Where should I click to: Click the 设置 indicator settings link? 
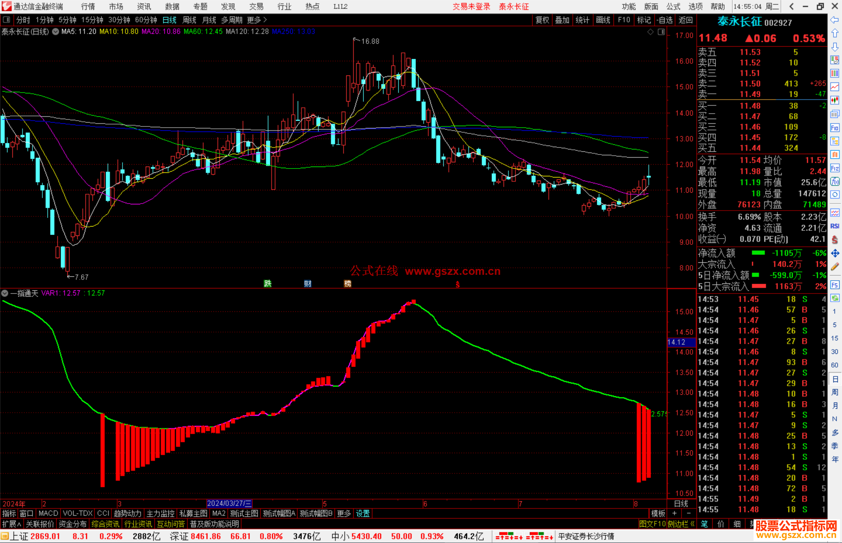(363, 513)
